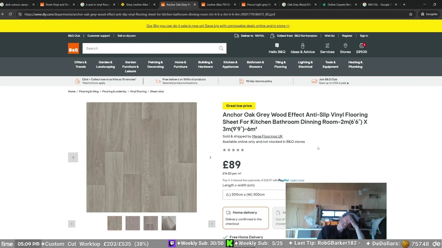This screenshot has width=442, height=248.
Task: Select the first product thumbnail
Action: click(x=115, y=223)
